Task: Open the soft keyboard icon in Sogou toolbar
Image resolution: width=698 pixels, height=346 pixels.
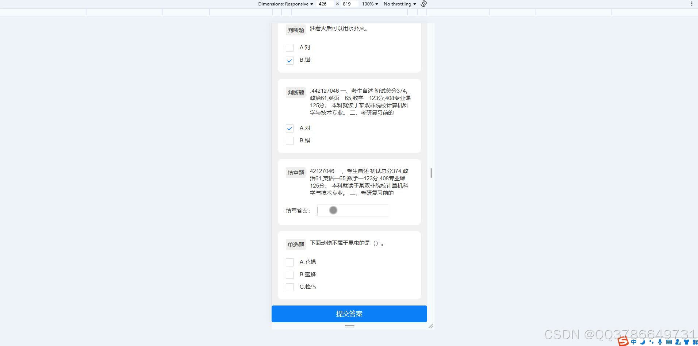Action: click(x=669, y=342)
